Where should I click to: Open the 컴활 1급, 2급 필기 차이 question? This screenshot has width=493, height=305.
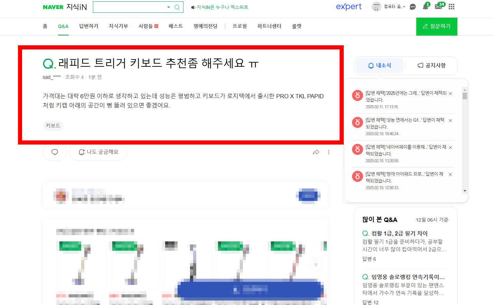[399, 233]
